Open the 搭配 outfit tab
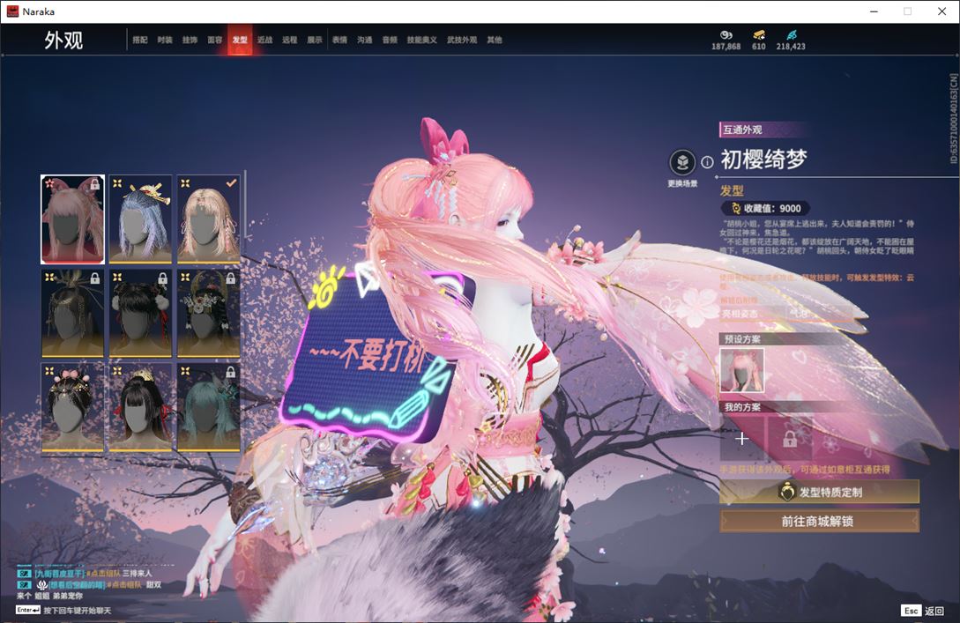 pyautogui.click(x=140, y=40)
